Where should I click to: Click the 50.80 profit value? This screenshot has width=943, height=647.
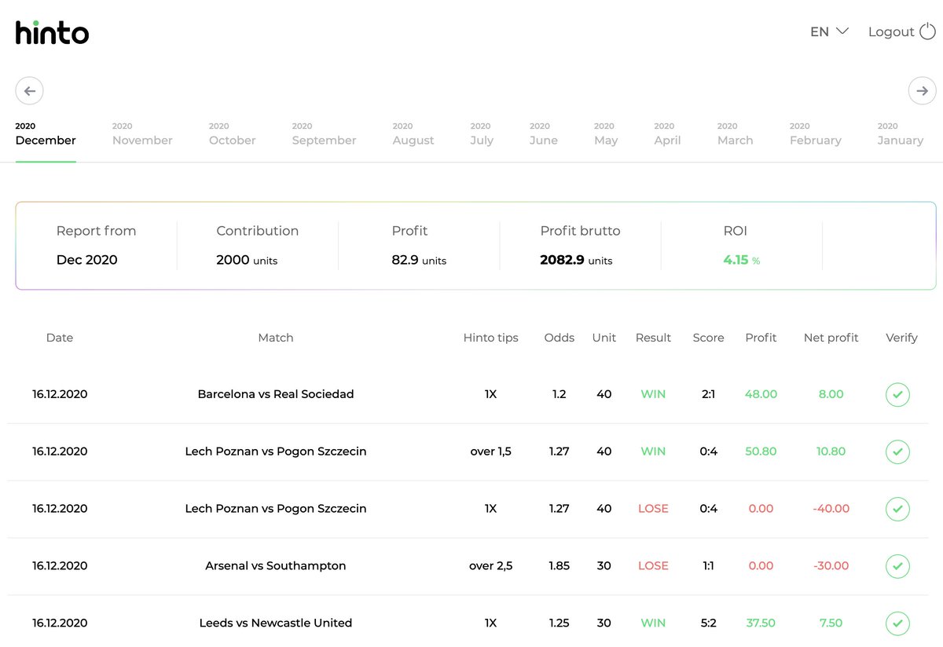coord(761,451)
